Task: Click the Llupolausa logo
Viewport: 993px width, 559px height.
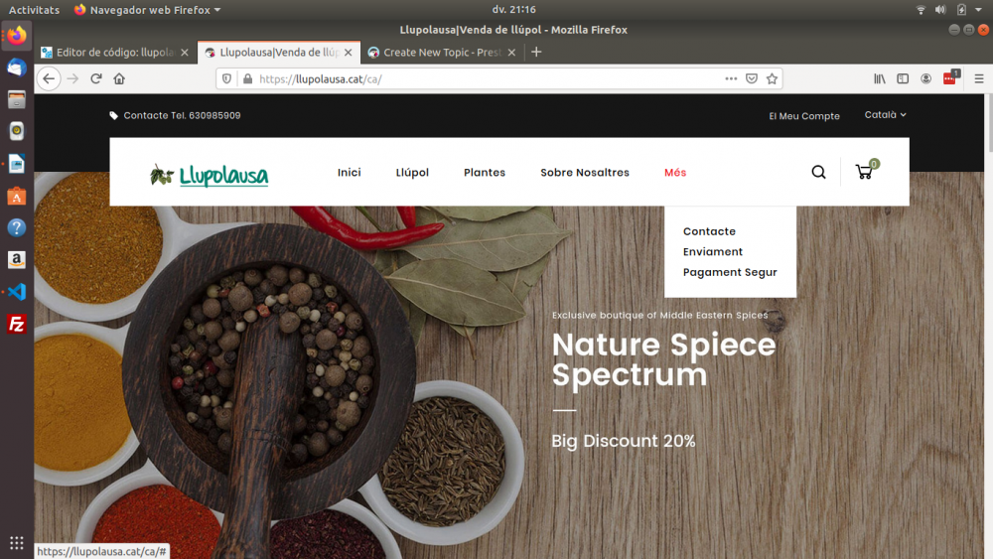Action: coord(209,175)
